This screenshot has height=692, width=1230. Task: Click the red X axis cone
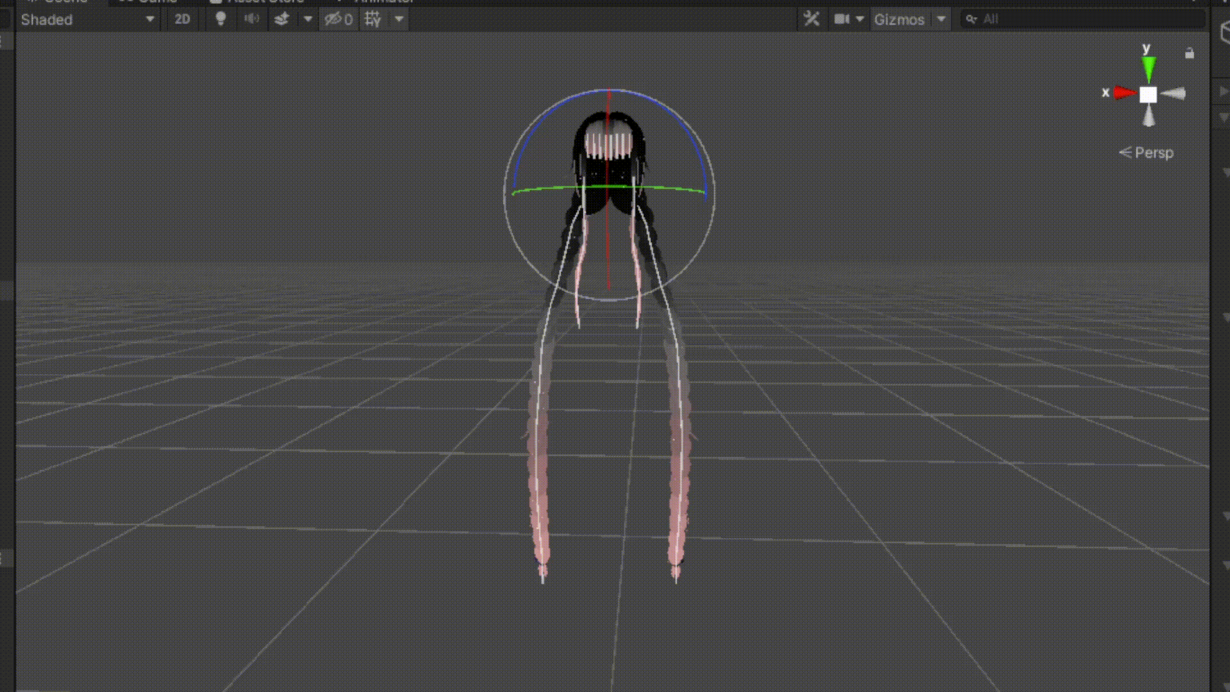coord(1124,93)
